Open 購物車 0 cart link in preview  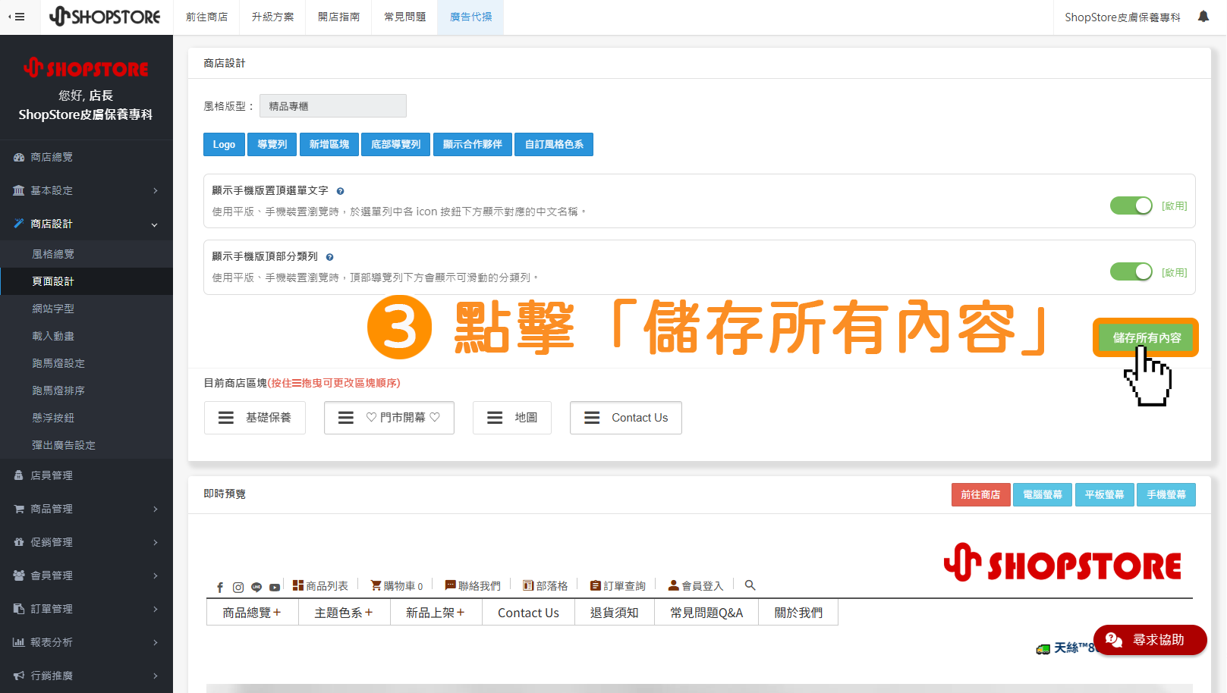click(x=396, y=585)
